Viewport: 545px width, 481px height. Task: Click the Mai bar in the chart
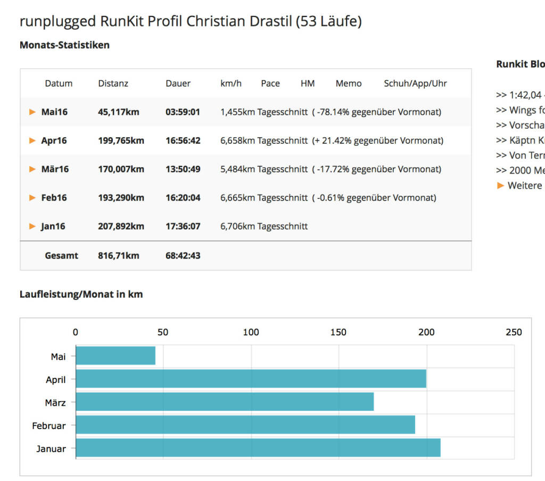pos(115,355)
